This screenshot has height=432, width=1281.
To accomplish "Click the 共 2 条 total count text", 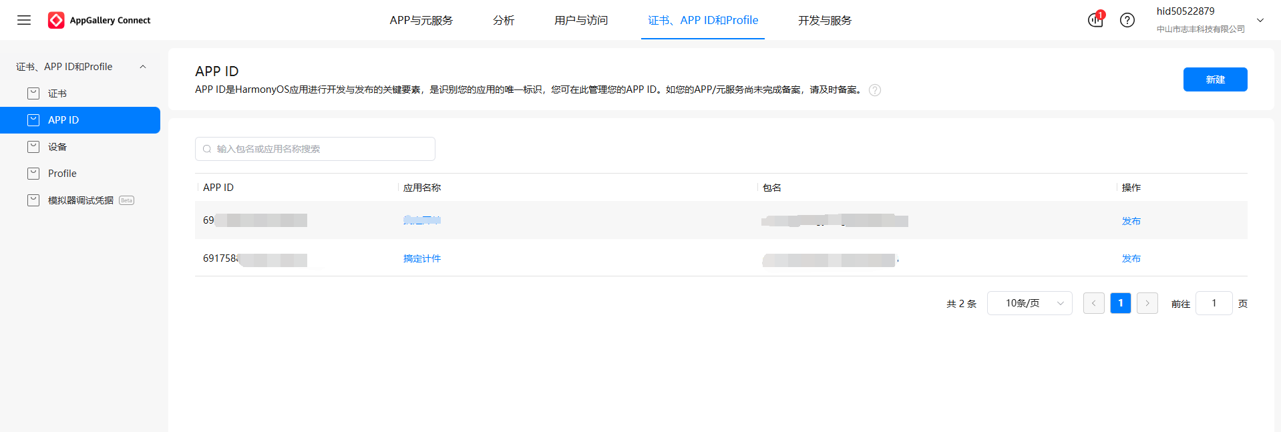I will coord(961,304).
